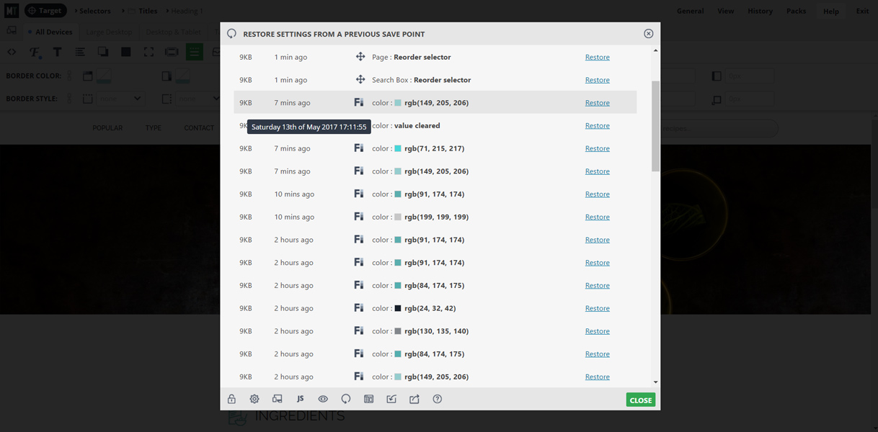This screenshot has height=432, width=878.
Task: Click the top border icon beside Border Color
Action: pyautogui.click(x=88, y=76)
